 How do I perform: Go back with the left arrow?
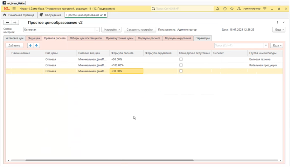[7, 23]
